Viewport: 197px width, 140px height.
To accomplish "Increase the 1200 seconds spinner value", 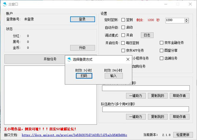I will click(186, 19).
